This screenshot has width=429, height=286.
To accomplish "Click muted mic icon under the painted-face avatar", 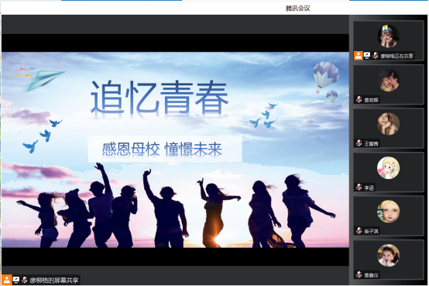I will (359, 231).
